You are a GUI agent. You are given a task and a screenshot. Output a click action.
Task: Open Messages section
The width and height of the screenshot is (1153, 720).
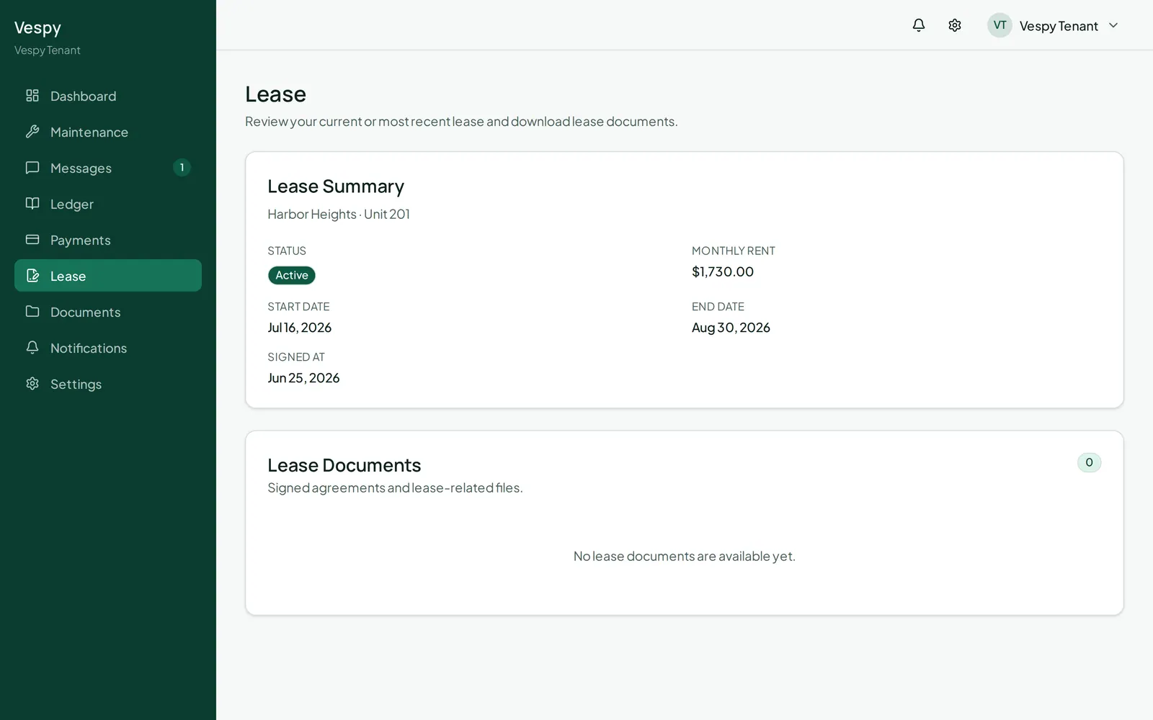point(108,168)
